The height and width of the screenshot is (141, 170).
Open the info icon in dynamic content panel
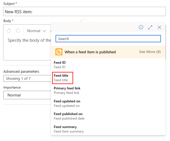(141, 27)
